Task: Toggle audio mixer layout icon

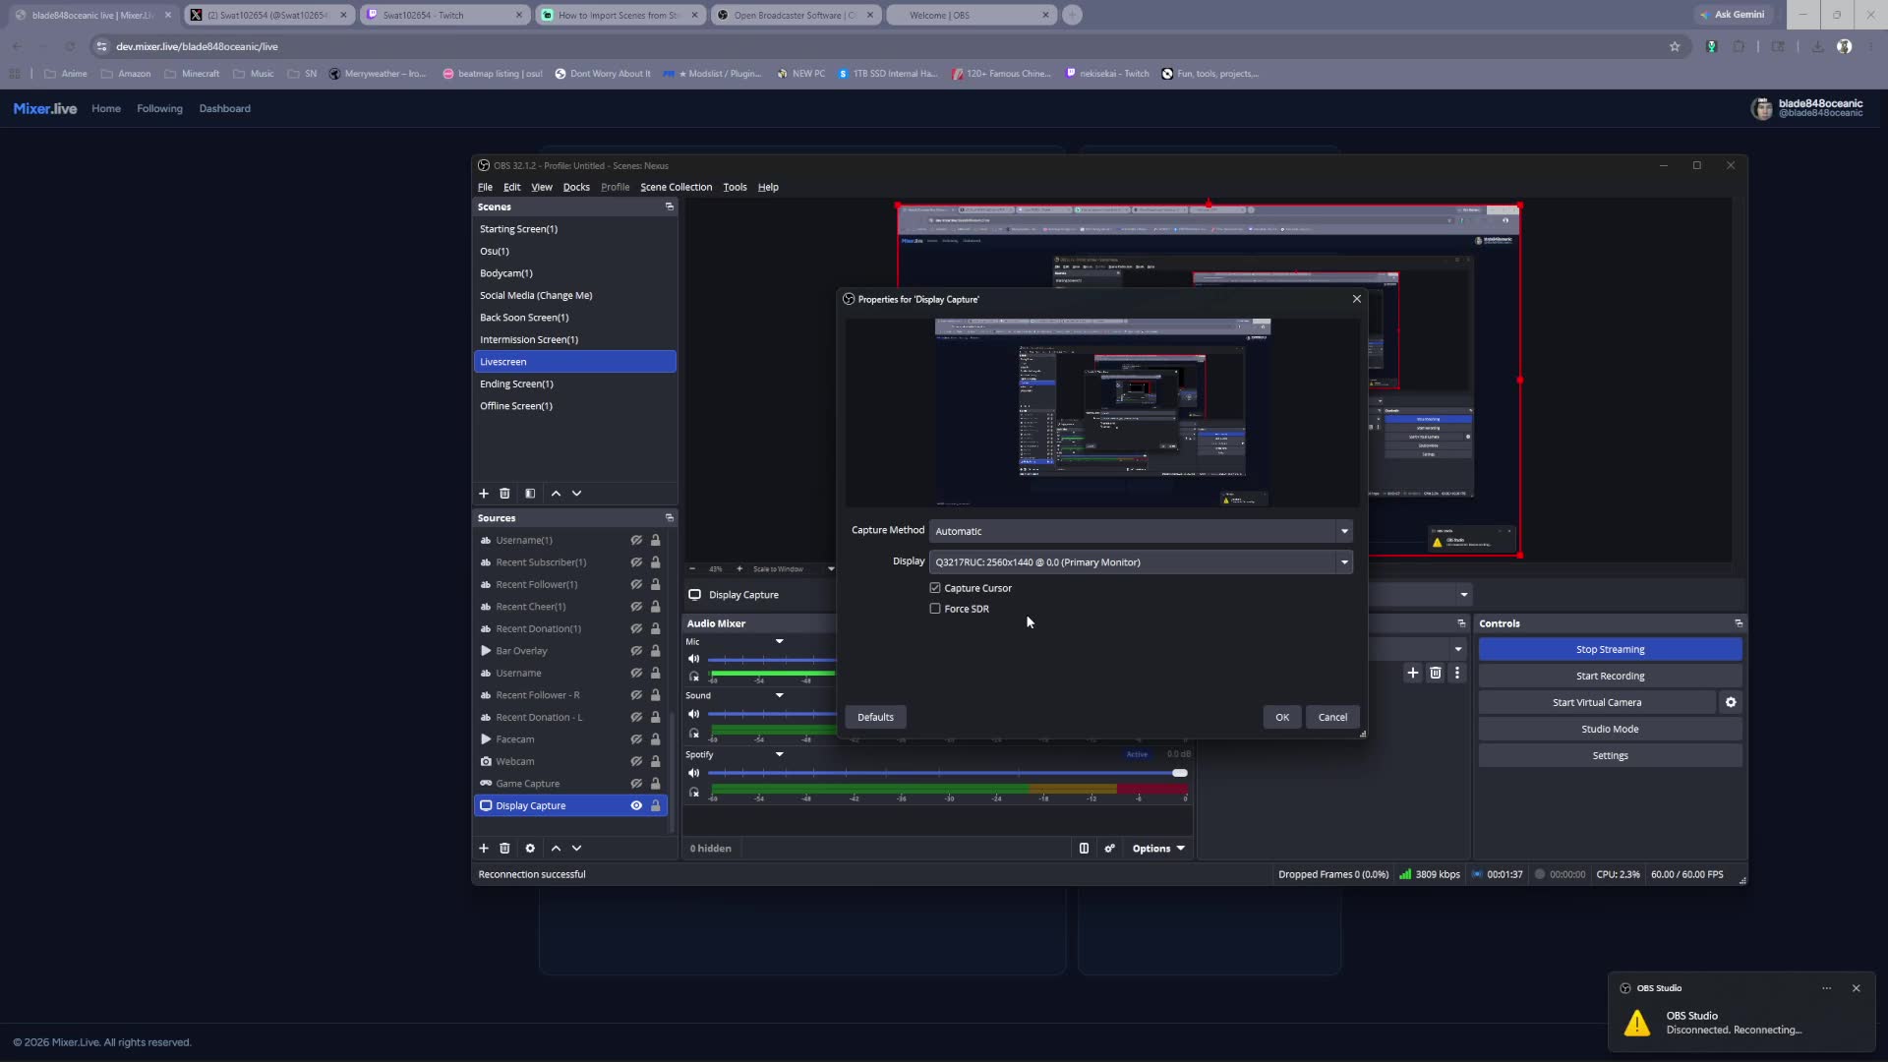Action: [x=1084, y=849]
